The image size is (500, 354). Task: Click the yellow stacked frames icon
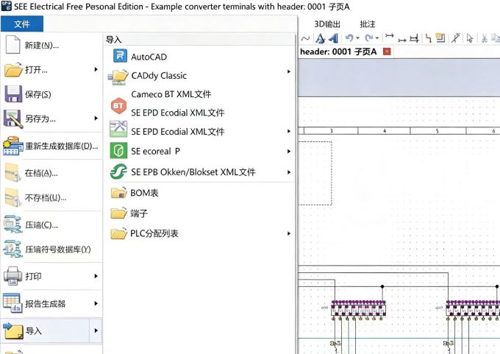tap(440, 38)
